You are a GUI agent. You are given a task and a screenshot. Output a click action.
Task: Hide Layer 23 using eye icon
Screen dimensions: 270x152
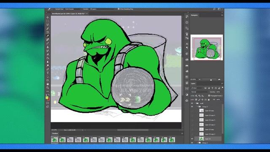(192, 139)
